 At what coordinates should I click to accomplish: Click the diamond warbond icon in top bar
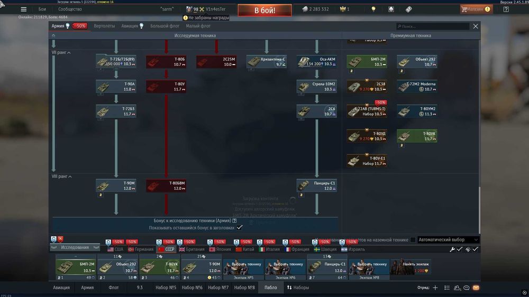(391, 9)
